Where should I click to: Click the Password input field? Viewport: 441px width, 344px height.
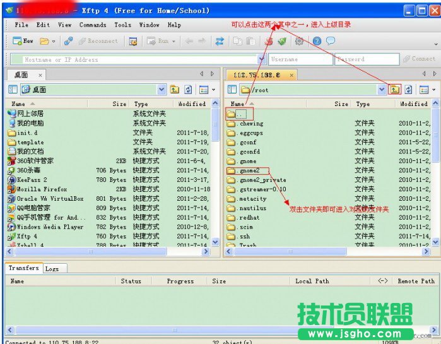tap(367, 59)
